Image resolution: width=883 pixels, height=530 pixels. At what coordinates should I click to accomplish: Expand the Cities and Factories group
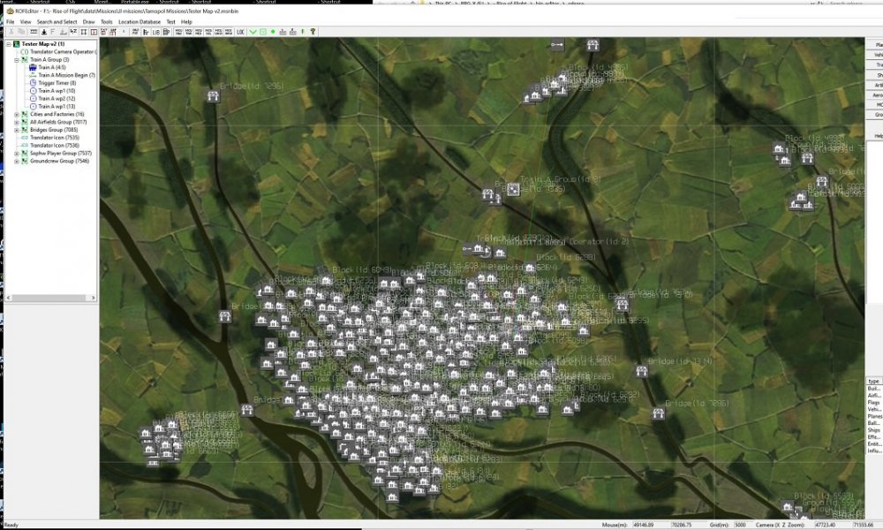[17, 114]
